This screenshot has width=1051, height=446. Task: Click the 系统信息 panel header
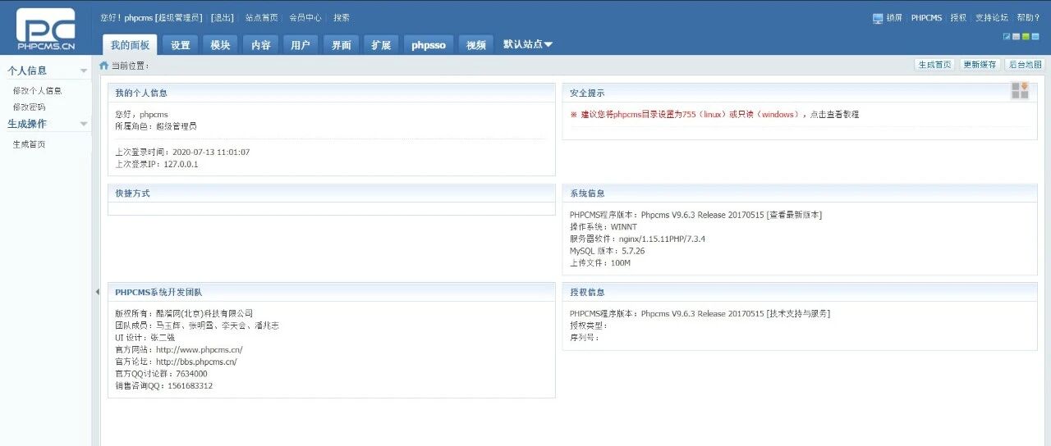[x=799, y=193]
